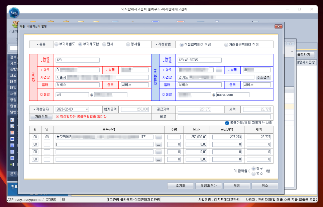323x207 pixels.
Task: Click the Easy application logo
Action: click(14, 13)
